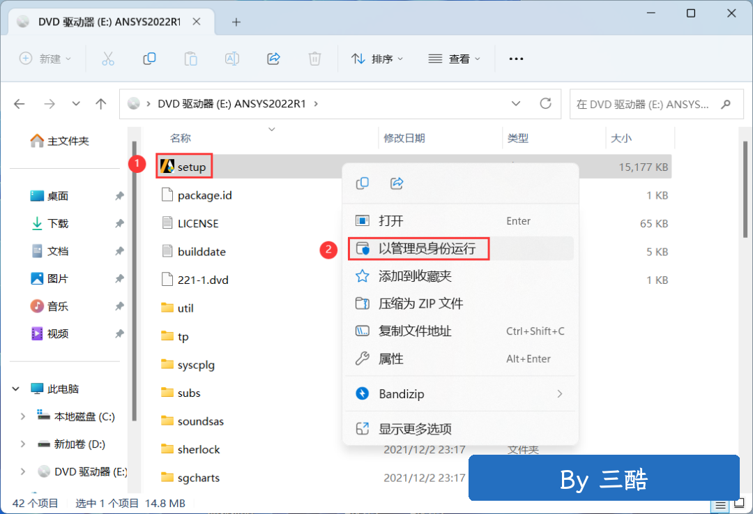This screenshot has width=753, height=514.
Task: Collapse the This PC tree node
Action: (16, 388)
